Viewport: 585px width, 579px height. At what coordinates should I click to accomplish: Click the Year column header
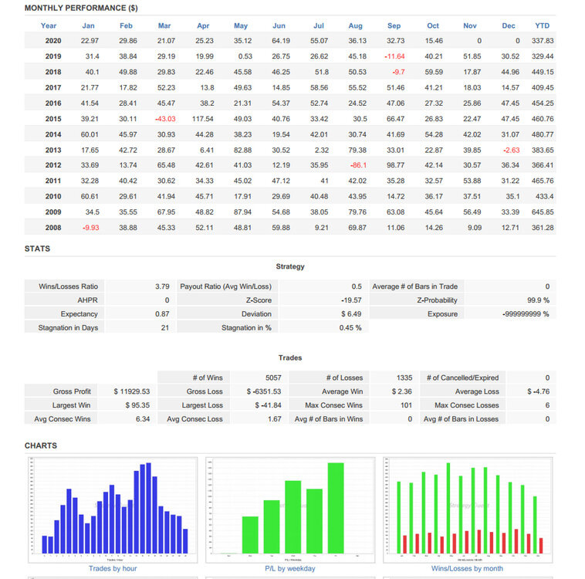point(49,25)
